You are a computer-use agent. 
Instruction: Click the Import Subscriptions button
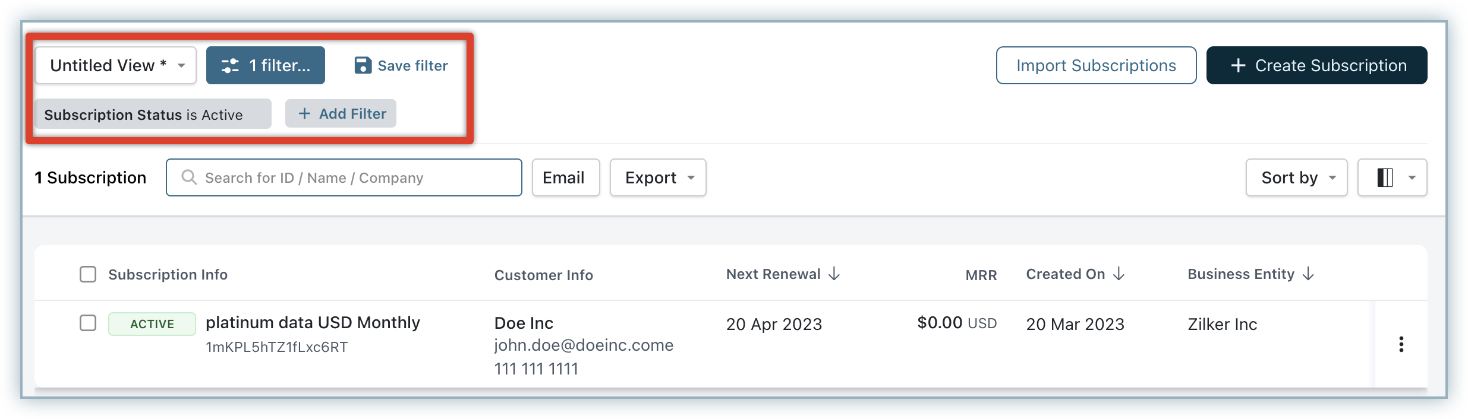pos(1096,65)
